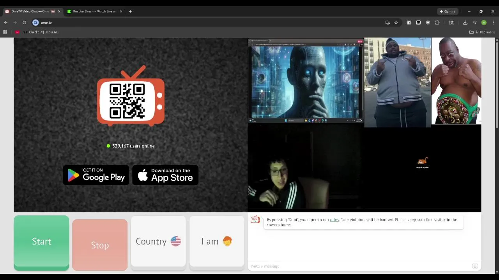The width and height of the screenshot is (499, 280).
Task: Switch to the OmeTV Video Chat tab
Action: pyautogui.click(x=30, y=11)
